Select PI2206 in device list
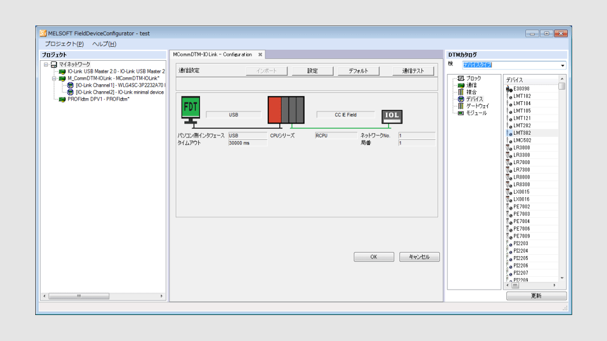 point(521,266)
